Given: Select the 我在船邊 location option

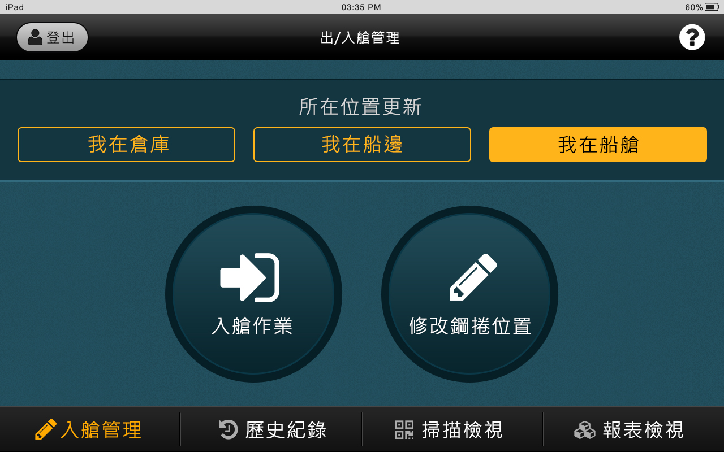Looking at the screenshot, I should pyautogui.click(x=362, y=145).
